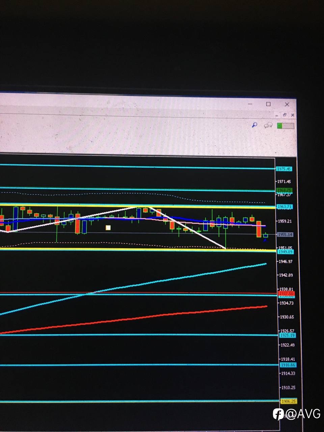Open the search magnifier in the toolbar
The width and height of the screenshot is (324, 432).
255,125
